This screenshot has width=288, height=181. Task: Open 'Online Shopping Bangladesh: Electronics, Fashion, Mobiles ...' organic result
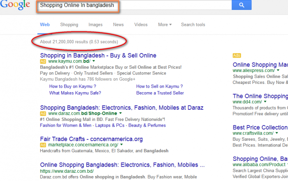[122, 165]
